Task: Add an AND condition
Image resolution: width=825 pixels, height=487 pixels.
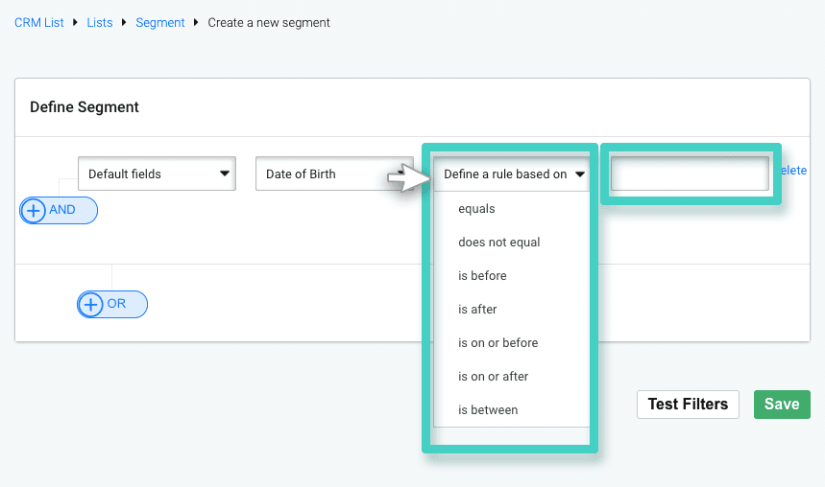Action: [59, 210]
